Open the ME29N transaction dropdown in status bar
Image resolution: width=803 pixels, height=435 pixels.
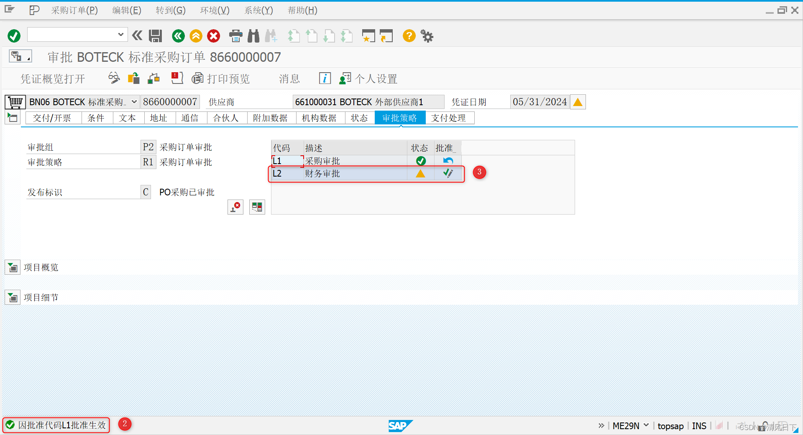[x=646, y=425]
